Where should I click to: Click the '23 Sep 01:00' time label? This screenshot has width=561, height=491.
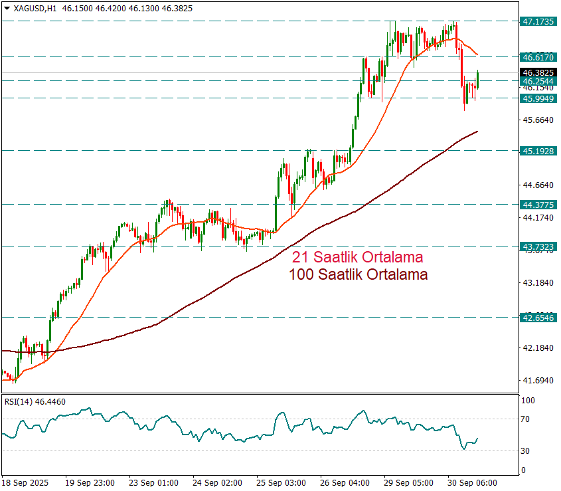(x=153, y=482)
